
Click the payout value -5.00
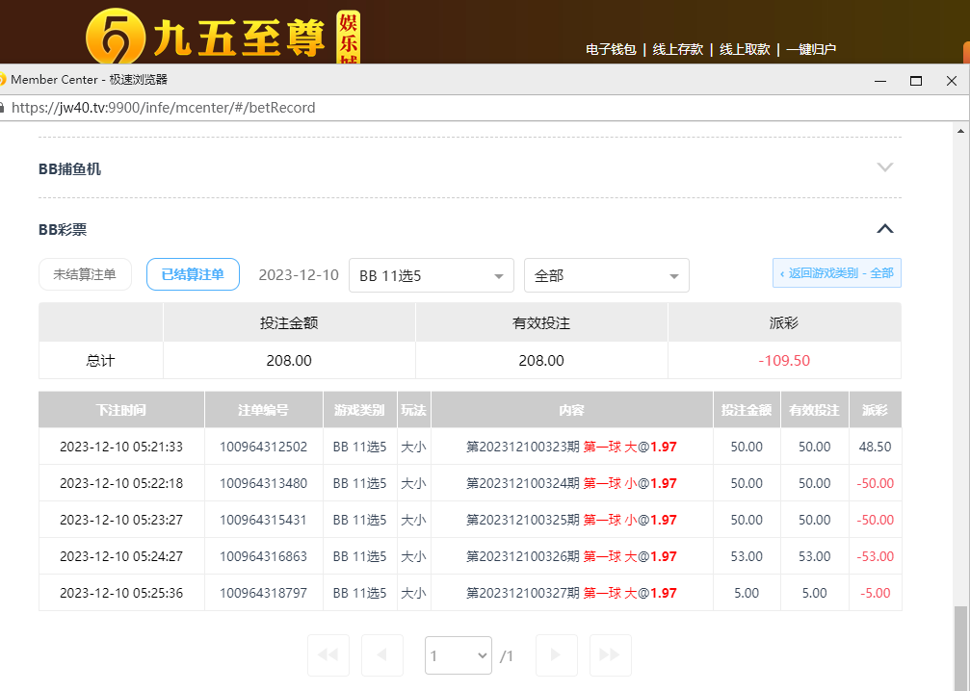875,593
